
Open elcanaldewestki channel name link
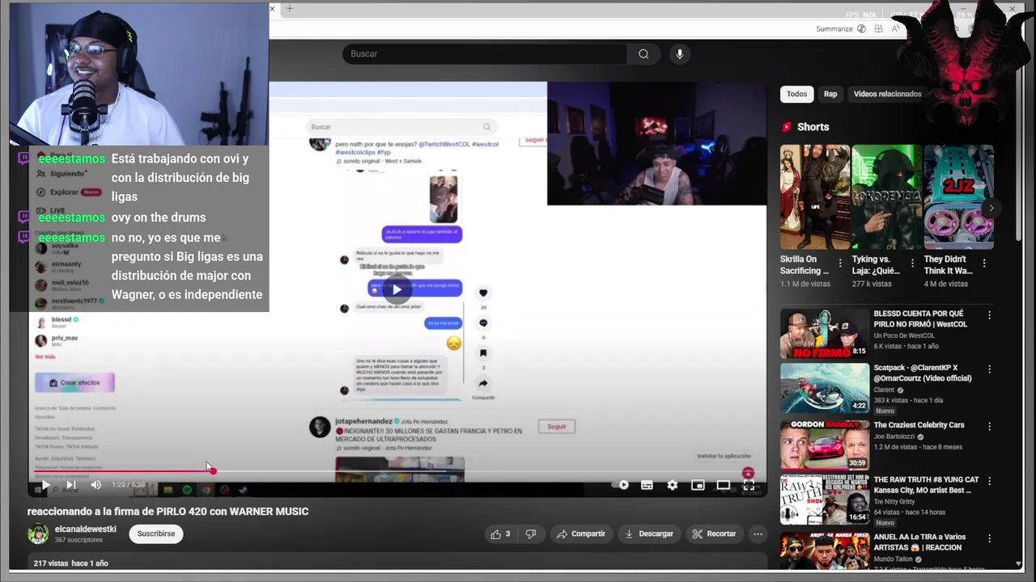point(86,529)
